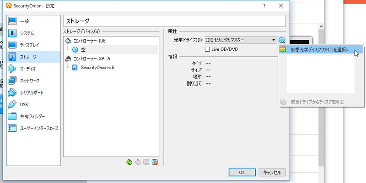Click the ストレージ page header
Image resolution: width=366 pixels, height=183 pixels.
(x=174, y=21)
